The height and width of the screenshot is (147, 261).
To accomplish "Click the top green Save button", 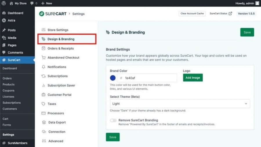I will pyautogui.click(x=247, y=32).
